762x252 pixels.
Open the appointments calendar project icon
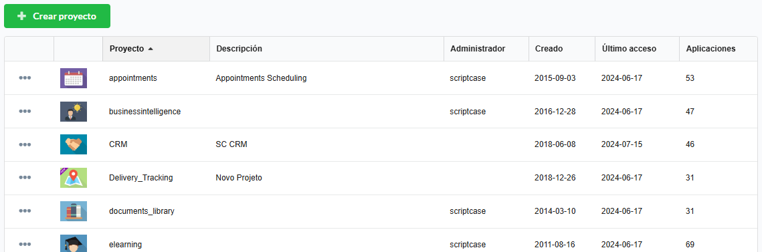pos(74,78)
